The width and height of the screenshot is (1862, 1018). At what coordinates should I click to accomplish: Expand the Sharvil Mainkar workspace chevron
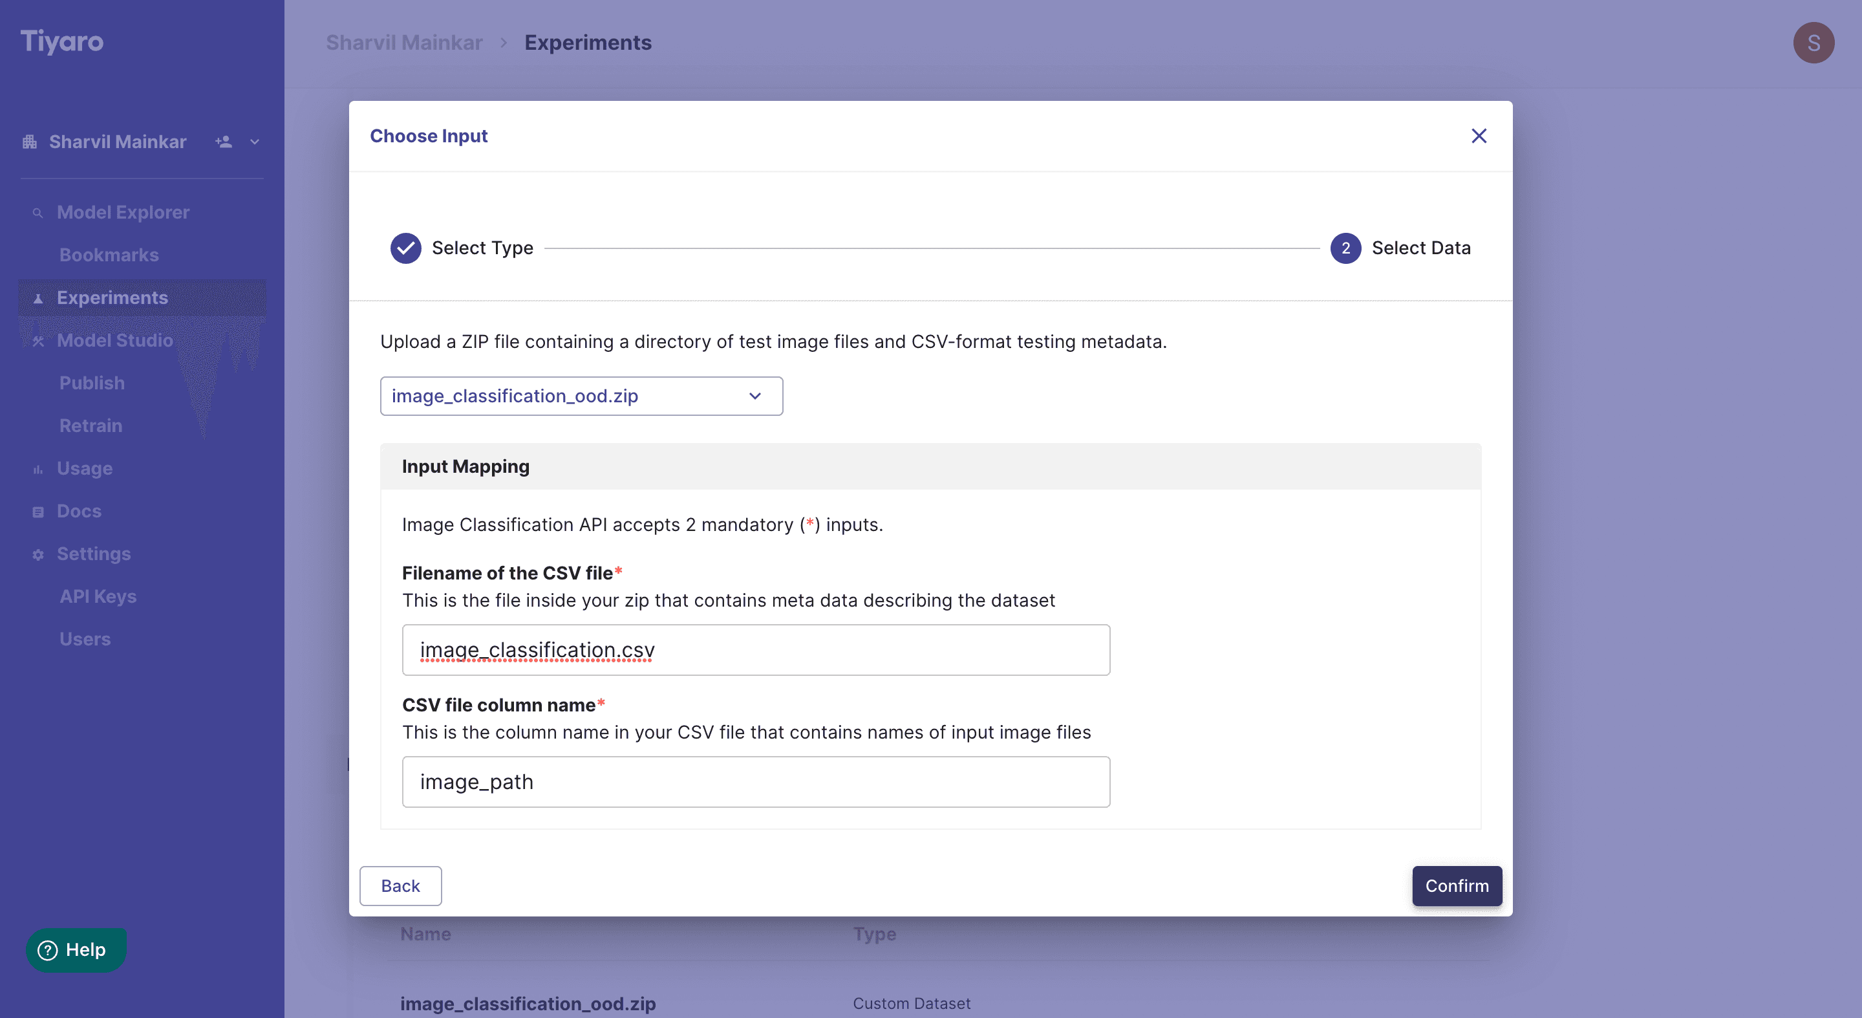point(255,142)
